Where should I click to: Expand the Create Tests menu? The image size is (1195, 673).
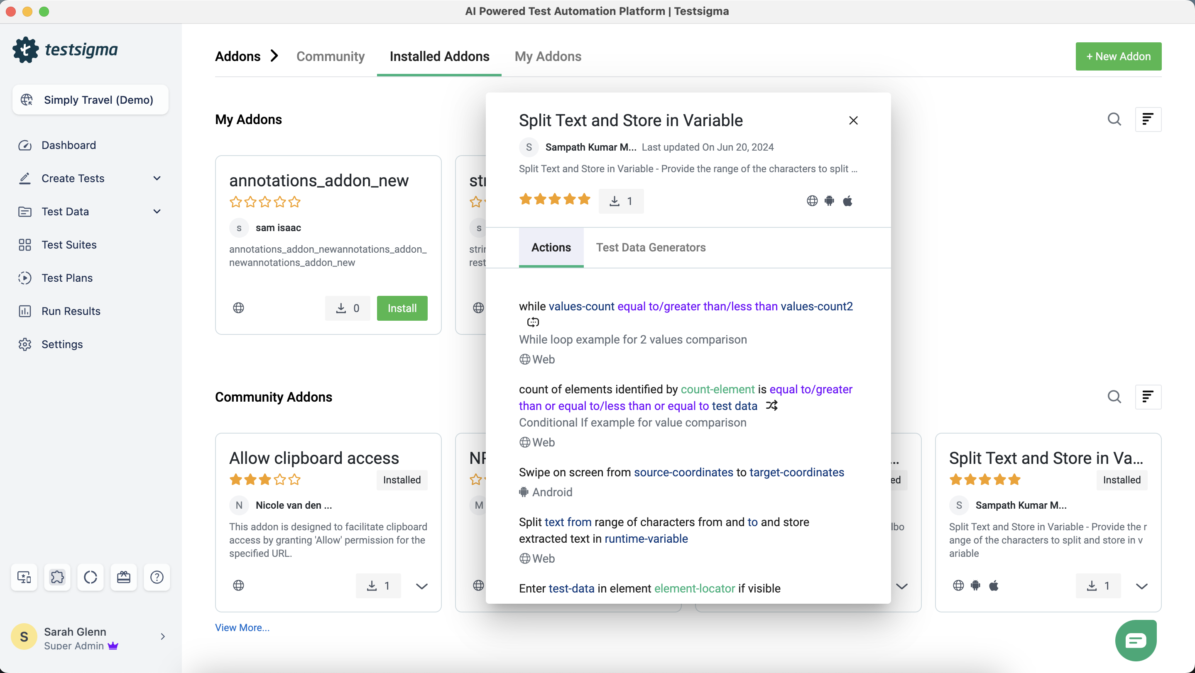[x=157, y=178]
